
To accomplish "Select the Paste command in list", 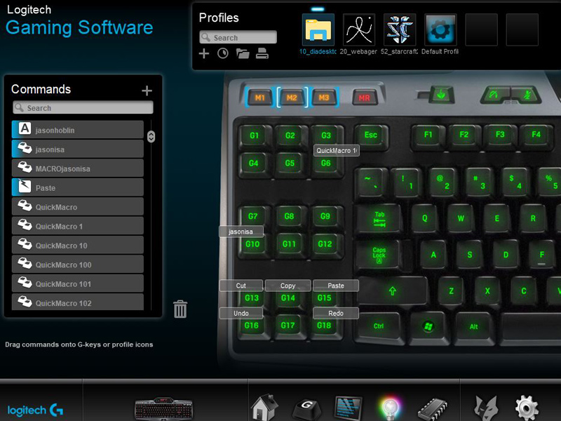I will (x=78, y=187).
